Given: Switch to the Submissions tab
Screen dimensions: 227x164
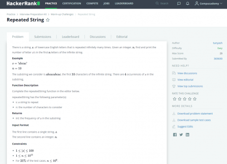Looking at the screenshot, I should [43, 37].
